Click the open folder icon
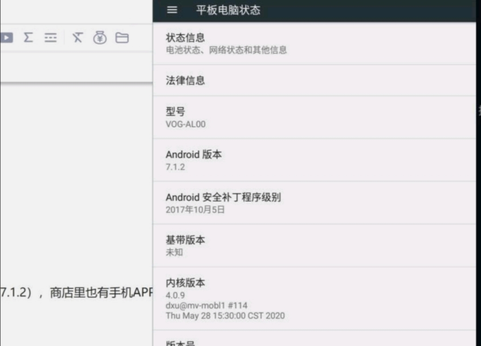Screen dimensions: 481x346 click(122, 38)
